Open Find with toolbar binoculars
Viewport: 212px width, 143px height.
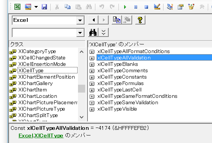[x=89, y=7]
